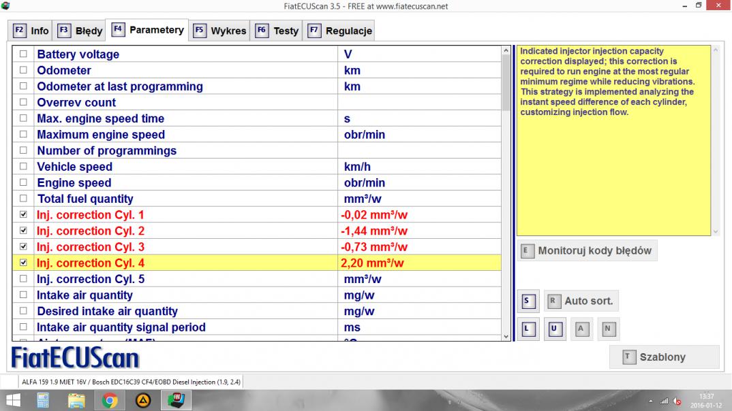The width and height of the screenshot is (732, 411).
Task: Switch to the F3 Błędy tab
Action: click(x=79, y=31)
